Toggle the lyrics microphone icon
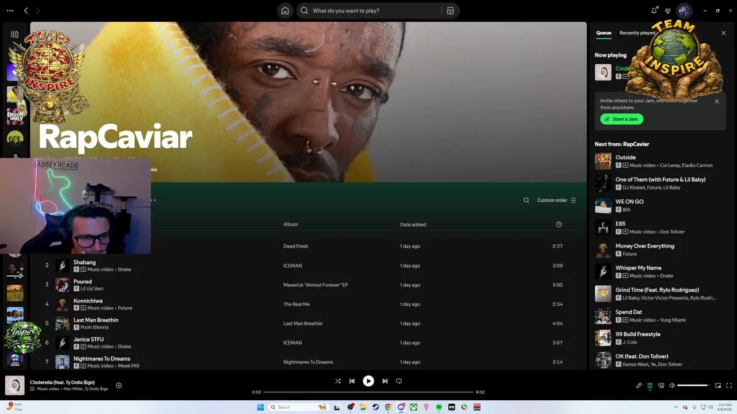 (x=639, y=385)
